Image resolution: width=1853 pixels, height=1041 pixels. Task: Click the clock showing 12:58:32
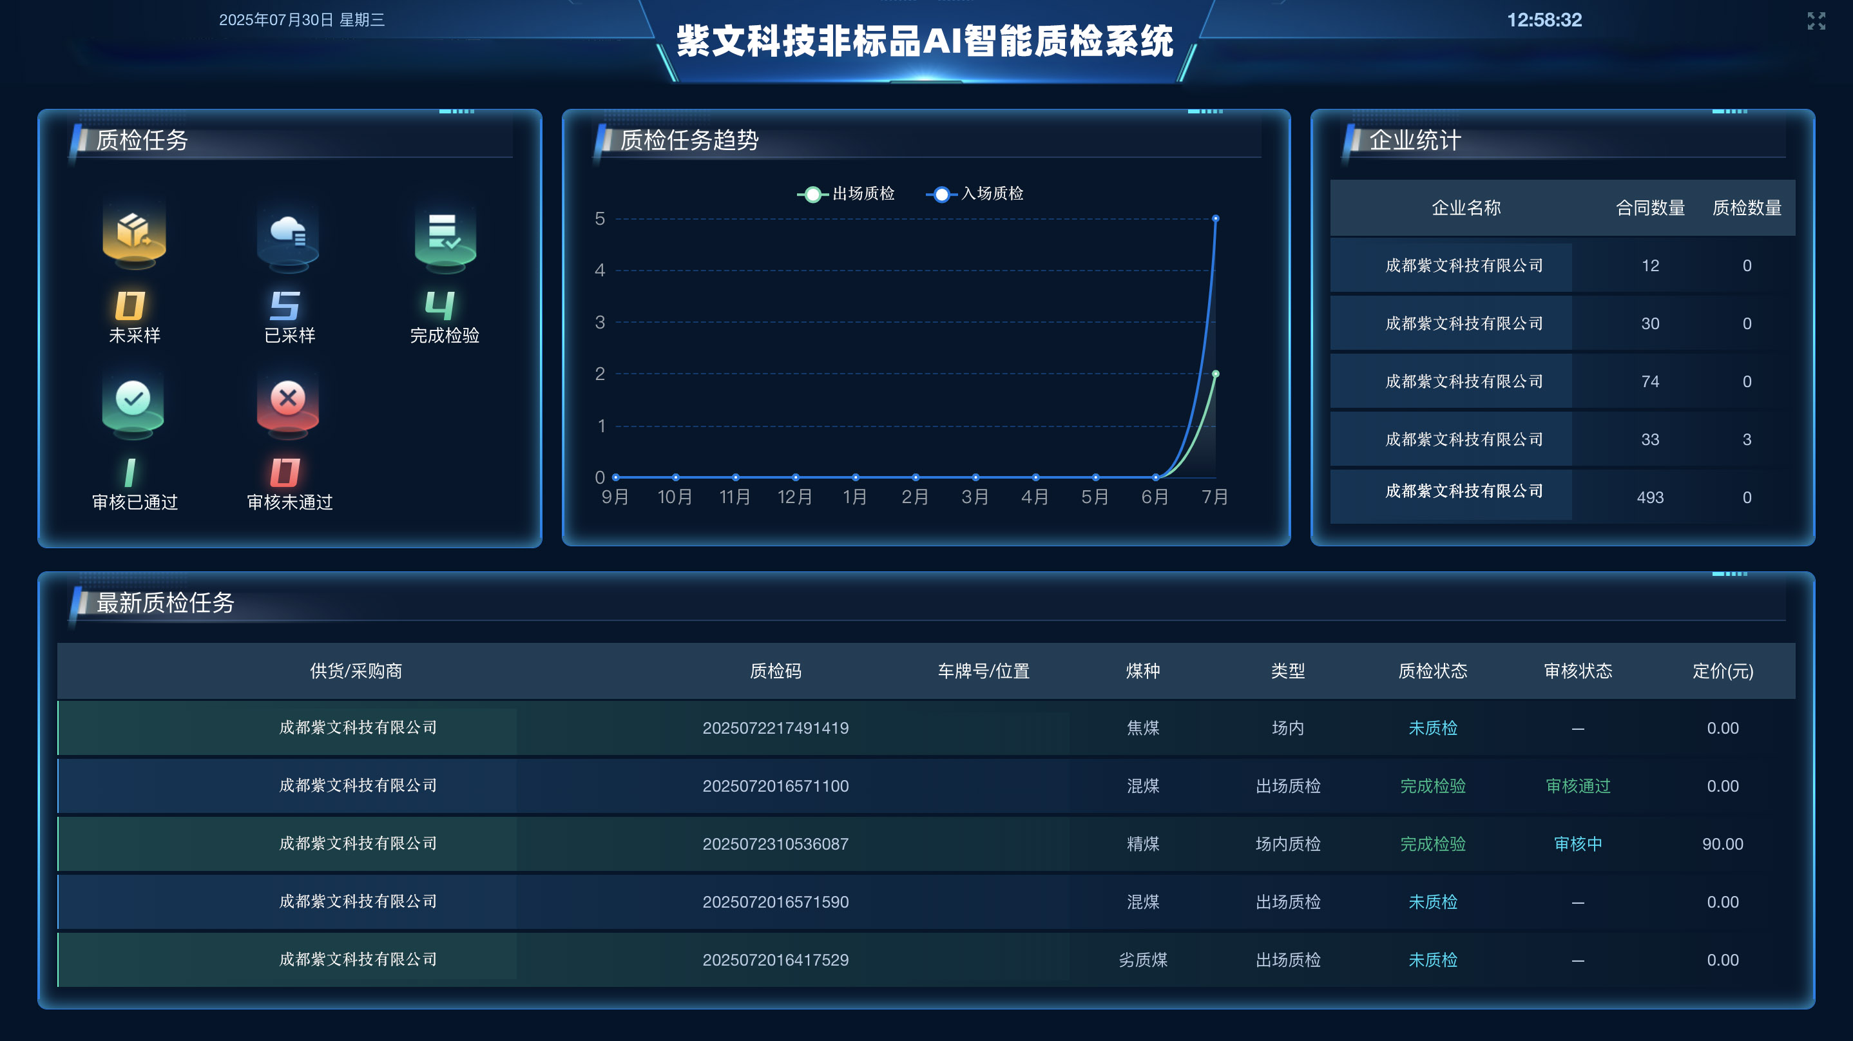(1544, 20)
